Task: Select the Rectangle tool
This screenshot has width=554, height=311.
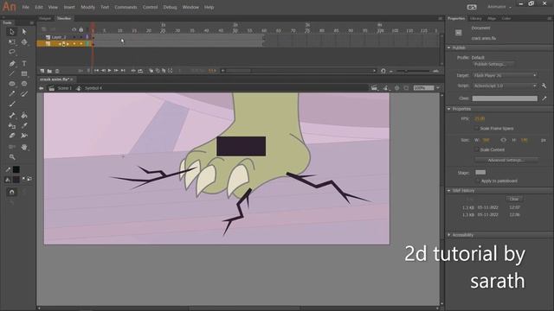Action: [x=24, y=73]
